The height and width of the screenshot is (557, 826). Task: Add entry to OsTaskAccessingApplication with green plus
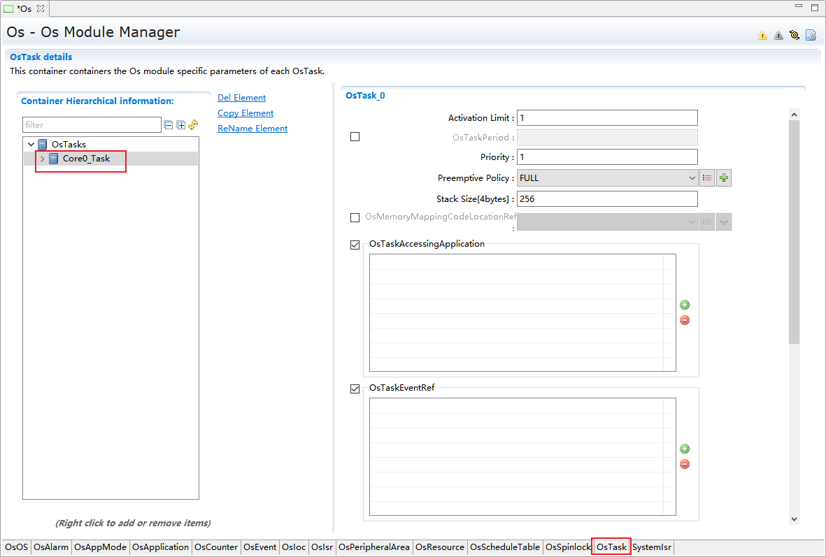tap(685, 305)
